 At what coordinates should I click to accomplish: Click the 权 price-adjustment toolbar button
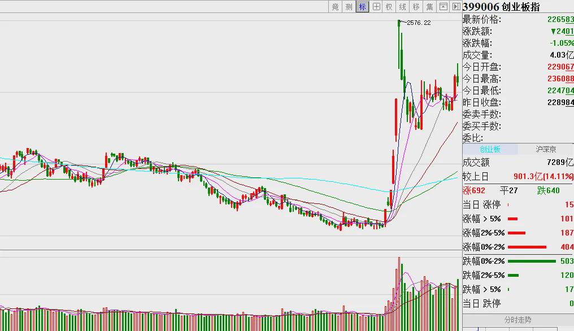click(x=389, y=7)
